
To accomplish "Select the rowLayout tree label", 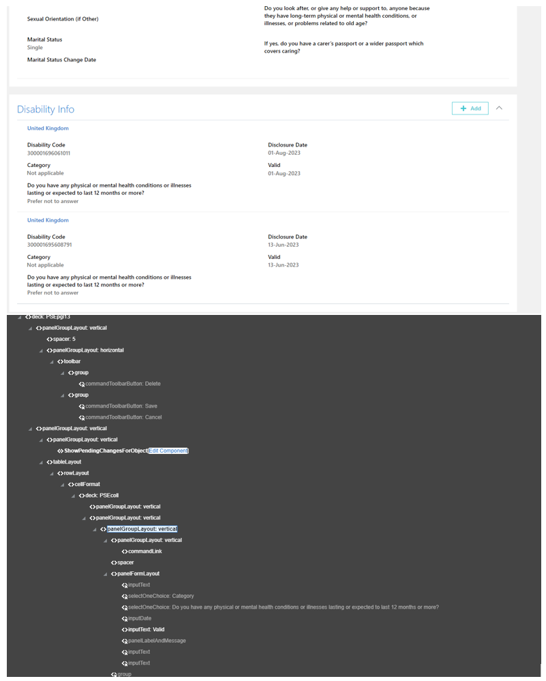I will (x=76, y=473).
